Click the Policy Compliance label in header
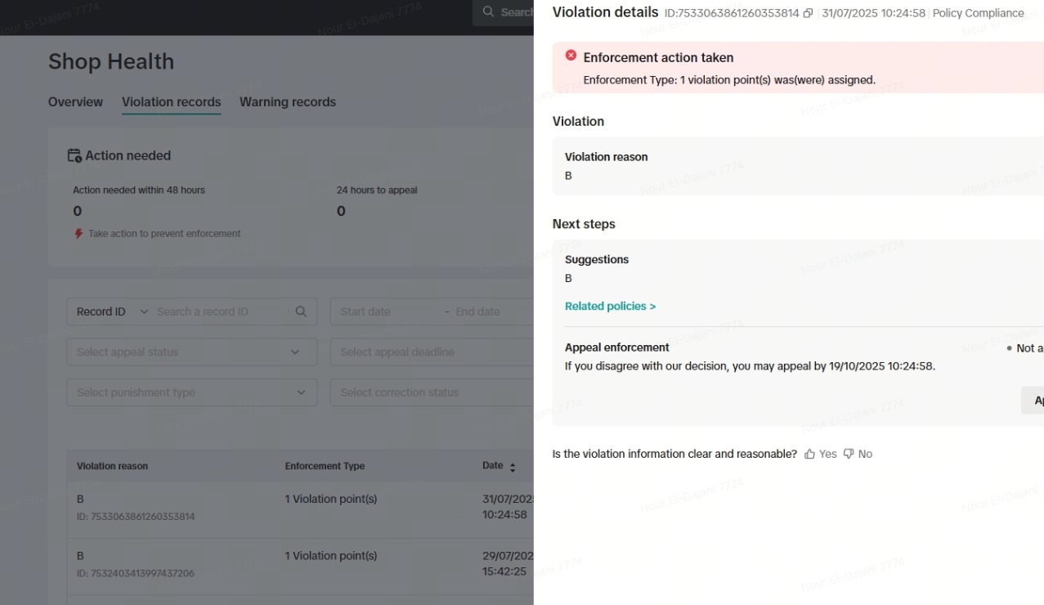This screenshot has height=605, width=1044. pos(979,13)
